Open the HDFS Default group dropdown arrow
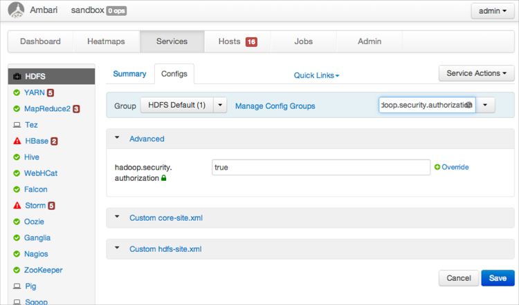519x305 pixels. (220, 106)
